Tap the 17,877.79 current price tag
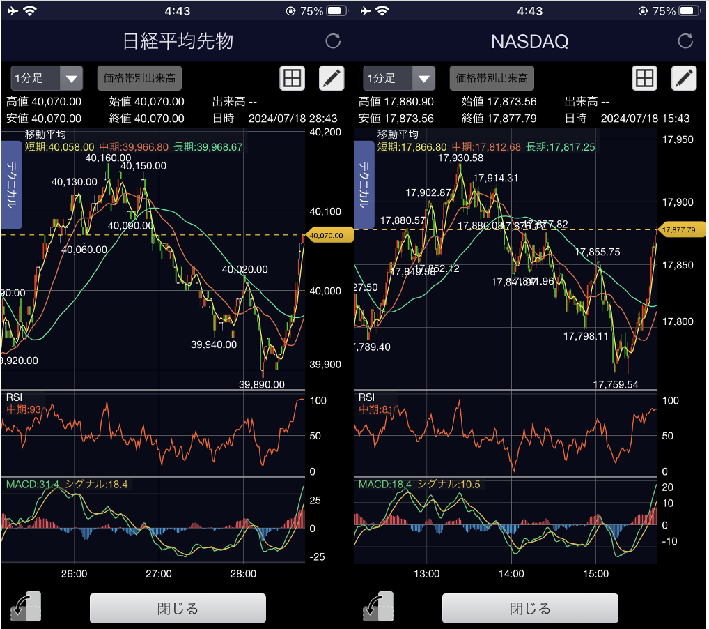709x629 pixels. pyautogui.click(x=681, y=229)
